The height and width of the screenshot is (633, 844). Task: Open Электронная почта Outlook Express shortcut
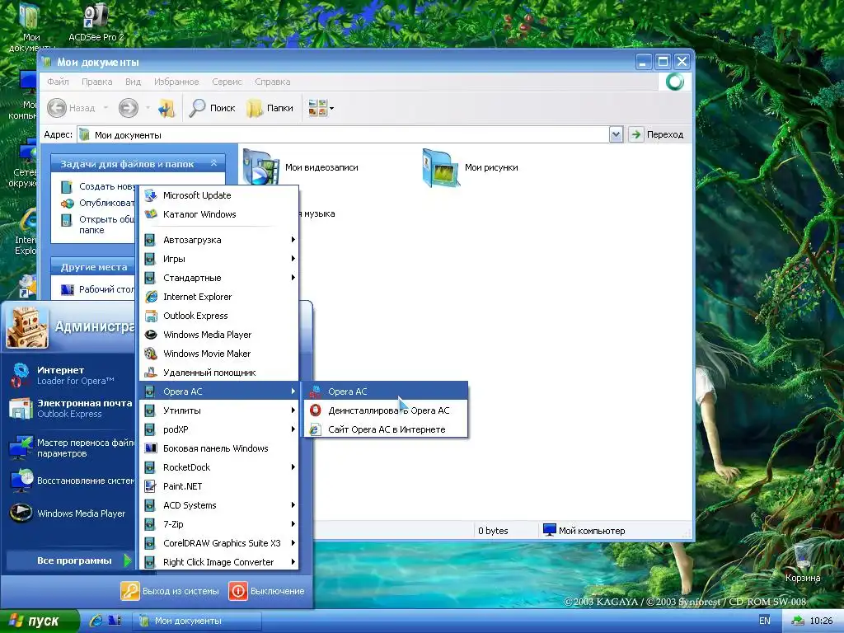(x=70, y=409)
